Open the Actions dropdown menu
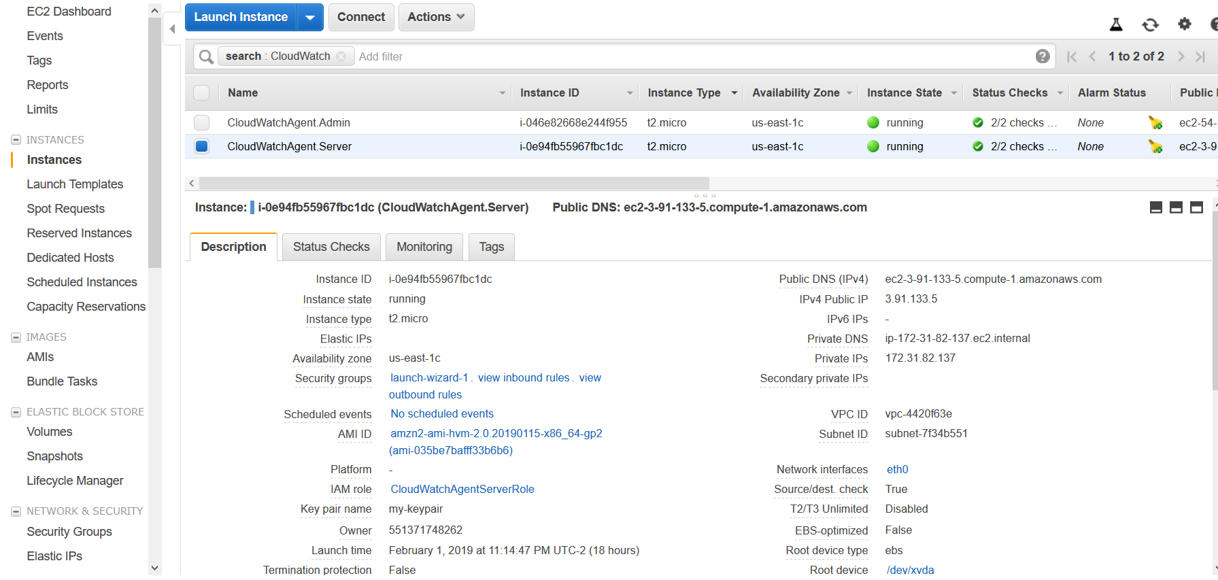Viewport: 1218px width, 580px height. click(436, 18)
